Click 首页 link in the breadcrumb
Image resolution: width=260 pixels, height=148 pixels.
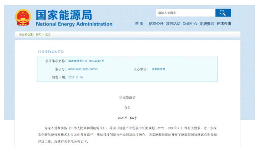(38, 34)
